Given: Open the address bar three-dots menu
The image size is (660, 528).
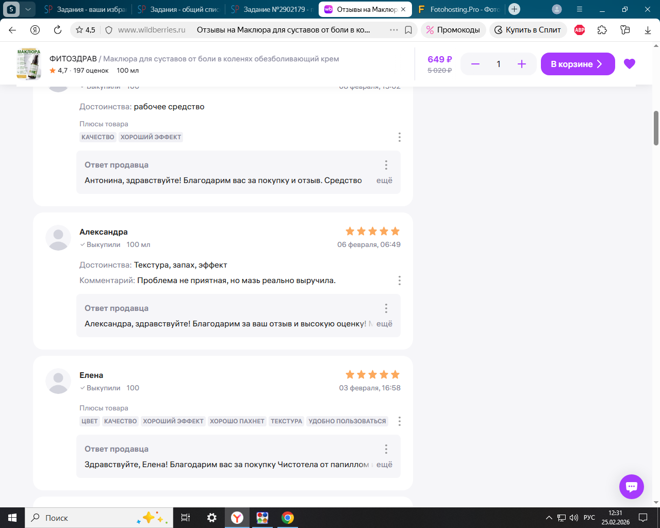Looking at the screenshot, I should point(394,30).
